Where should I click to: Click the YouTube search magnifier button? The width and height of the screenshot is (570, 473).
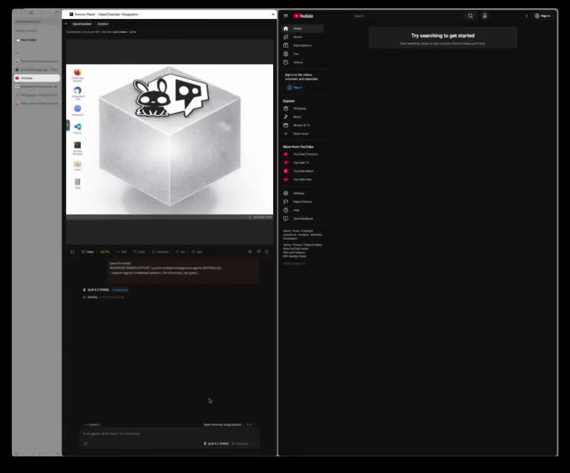coord(470,16)
